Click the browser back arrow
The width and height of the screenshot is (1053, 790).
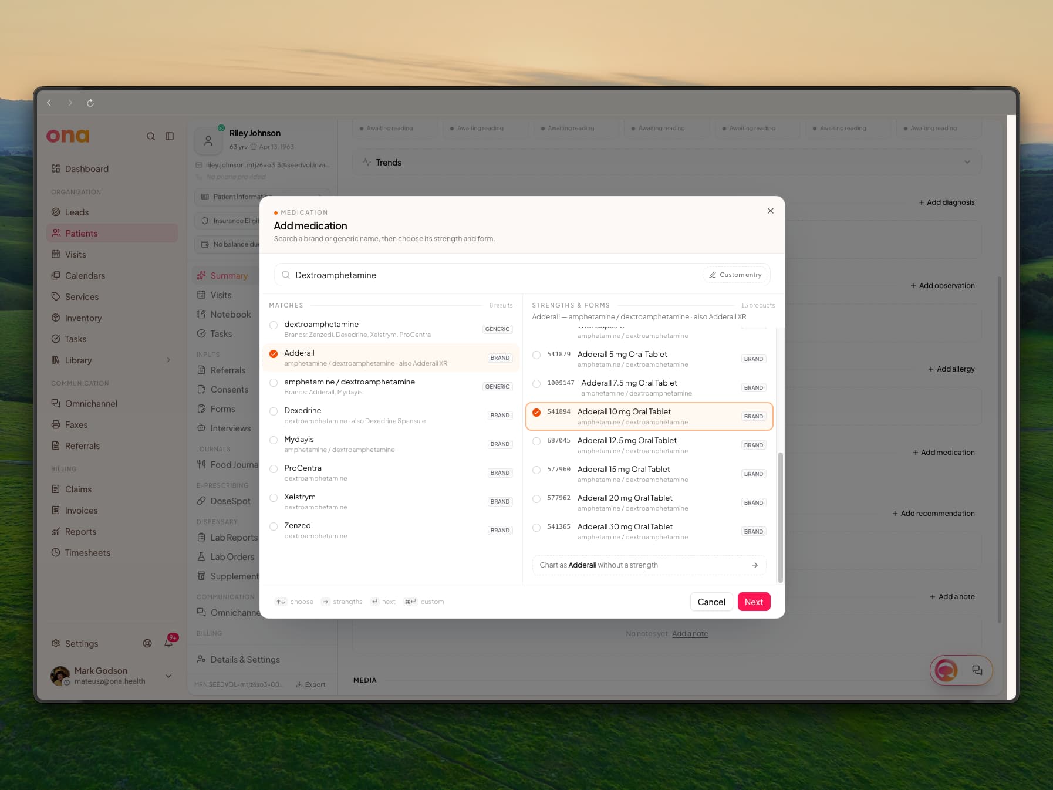[49, 103]
